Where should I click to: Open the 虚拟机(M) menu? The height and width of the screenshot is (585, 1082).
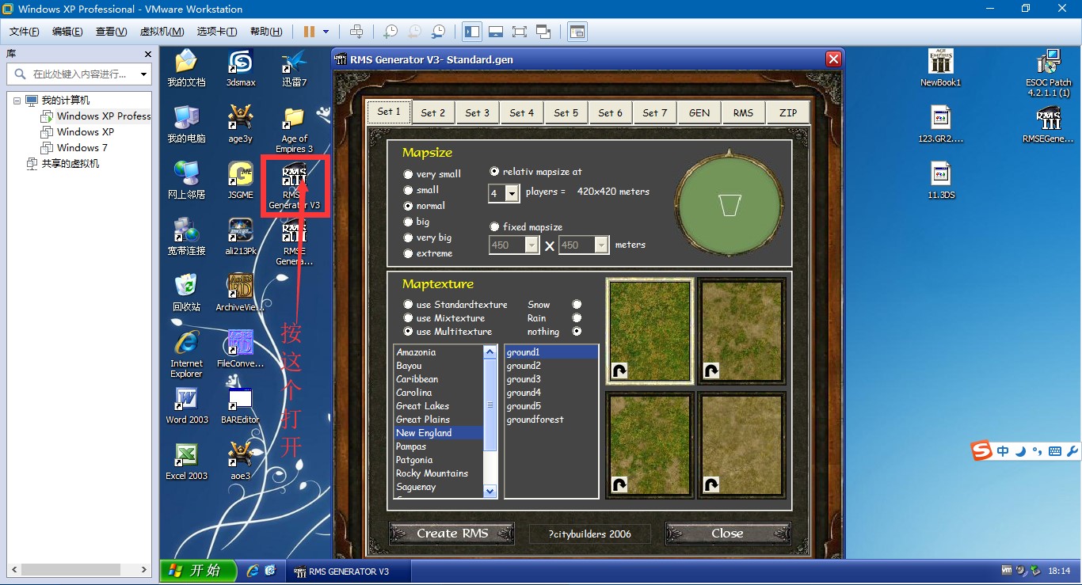coord(162,32)
